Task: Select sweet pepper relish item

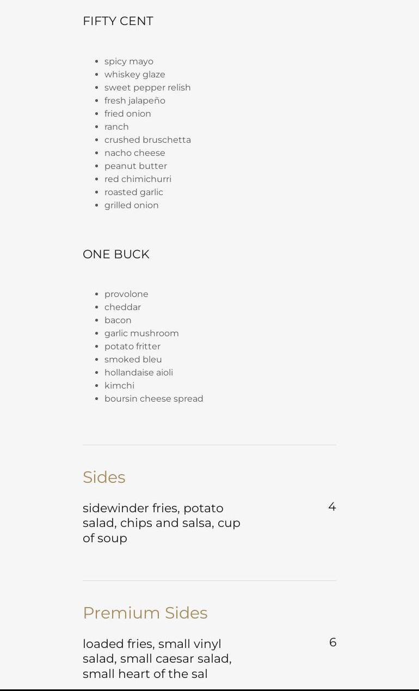Action: pyautogui.click(x=147, y=88)
